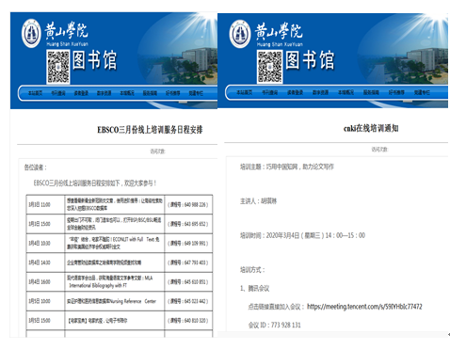Image resolution: width=450 pixels, height=350 pixels.
Task: Click the scroll arrow at the cnki page corner
Action: coord(448,335)
